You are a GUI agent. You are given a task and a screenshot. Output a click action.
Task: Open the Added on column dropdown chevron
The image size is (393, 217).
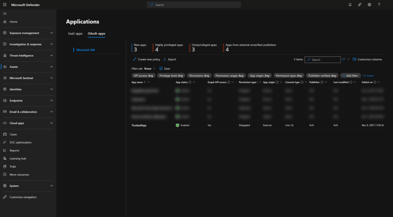(x=379, y=82)
